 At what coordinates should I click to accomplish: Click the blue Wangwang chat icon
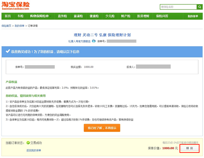click(93, 41)
